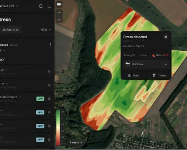The width and height of the screenshot is (187, 150).
Task: Click the ruler measurement tool on the map
Action: point(59,4)
